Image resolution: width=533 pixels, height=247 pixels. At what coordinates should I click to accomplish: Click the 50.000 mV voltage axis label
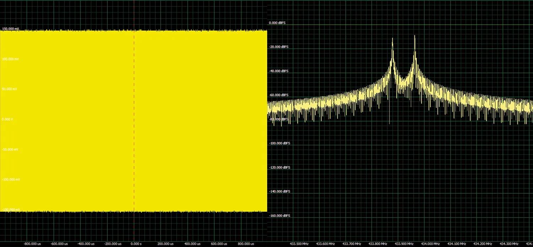pyautogui.click(x=9, y=89)
